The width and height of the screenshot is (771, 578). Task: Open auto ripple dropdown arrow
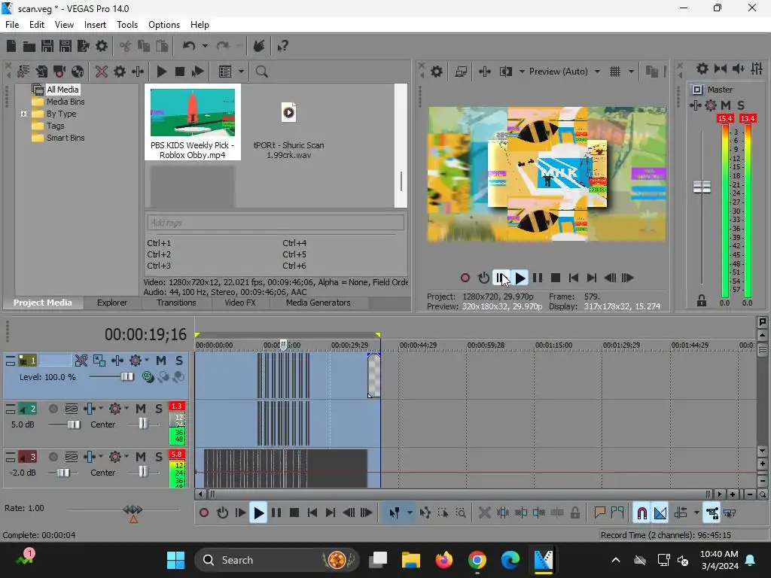pos(696,513)
